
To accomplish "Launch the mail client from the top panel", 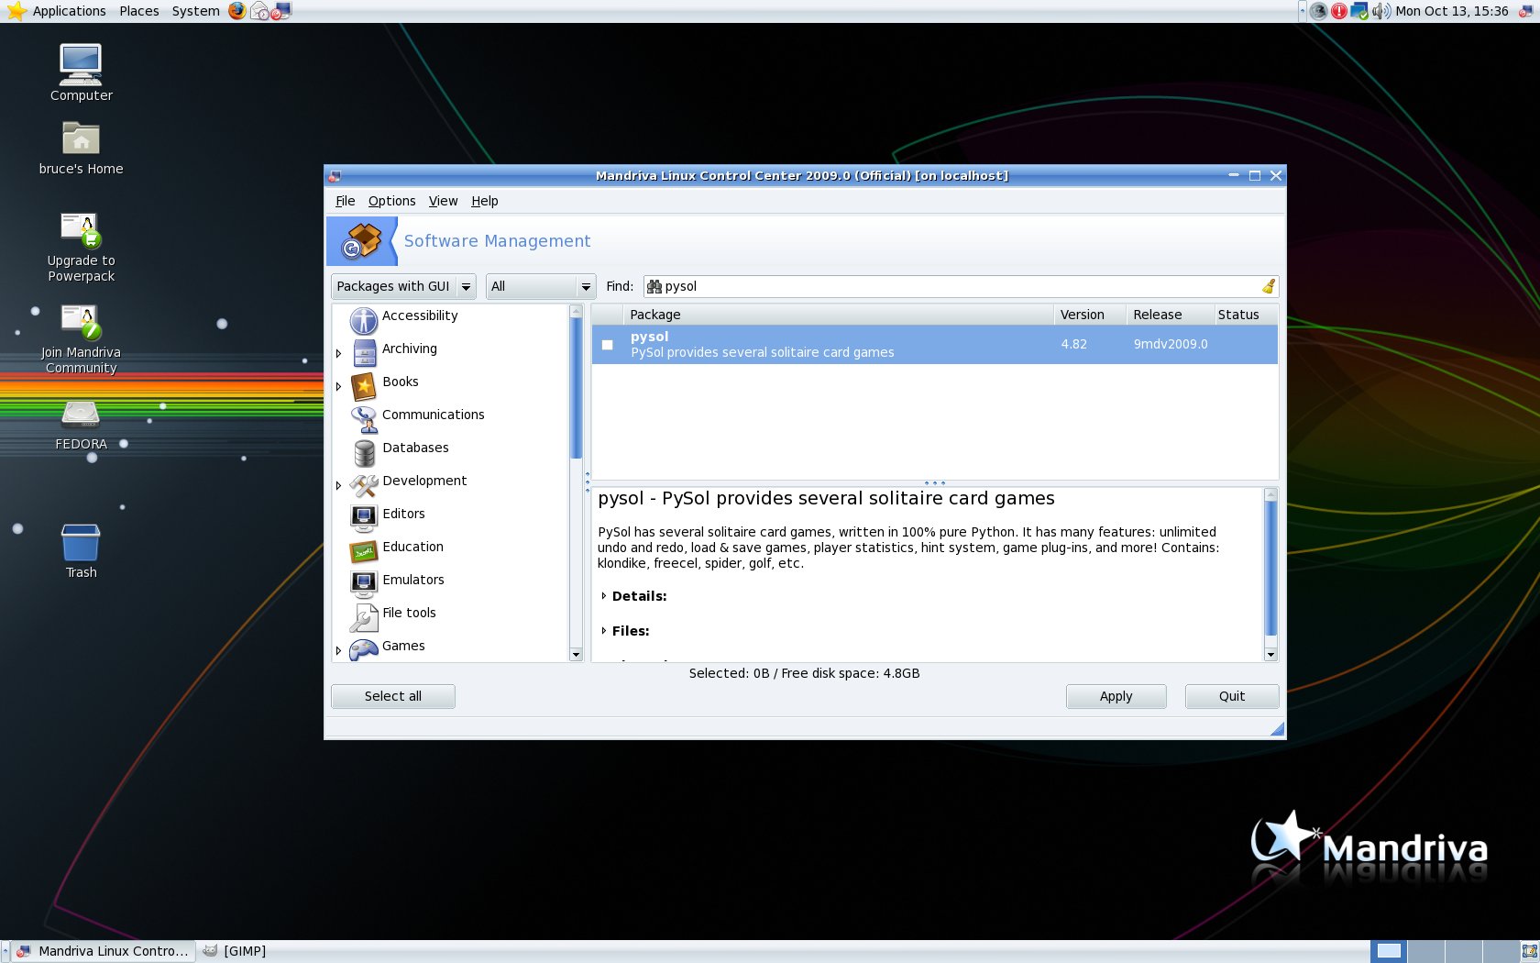I will 260,11.
